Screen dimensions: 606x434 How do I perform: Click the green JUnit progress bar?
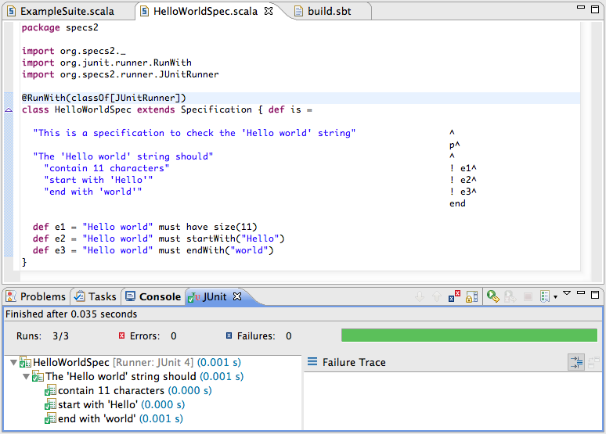[468, 335]
